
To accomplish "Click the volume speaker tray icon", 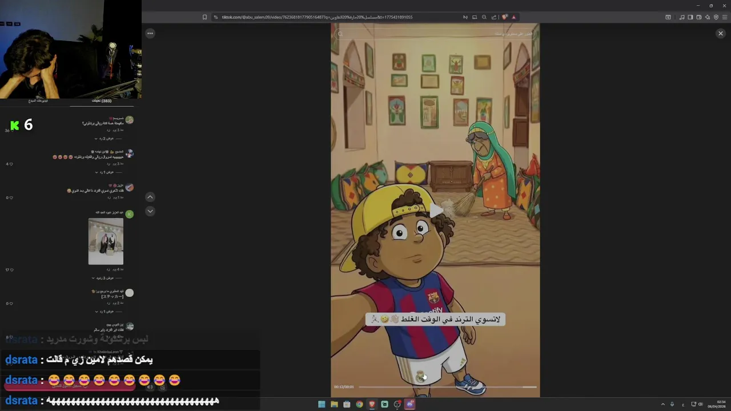I will point(701,404).
